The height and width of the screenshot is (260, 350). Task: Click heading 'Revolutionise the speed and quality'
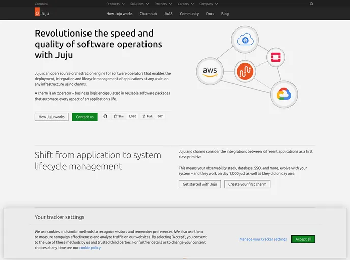(98, 44)
